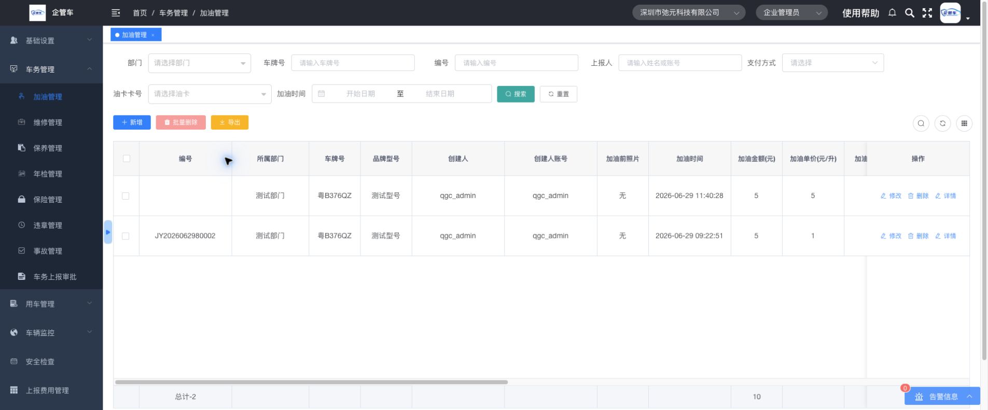The width and height of the screenshot is (988, 410).
Task: Click 删除 for the 11:40:28 row
Action: pos(918,196)
